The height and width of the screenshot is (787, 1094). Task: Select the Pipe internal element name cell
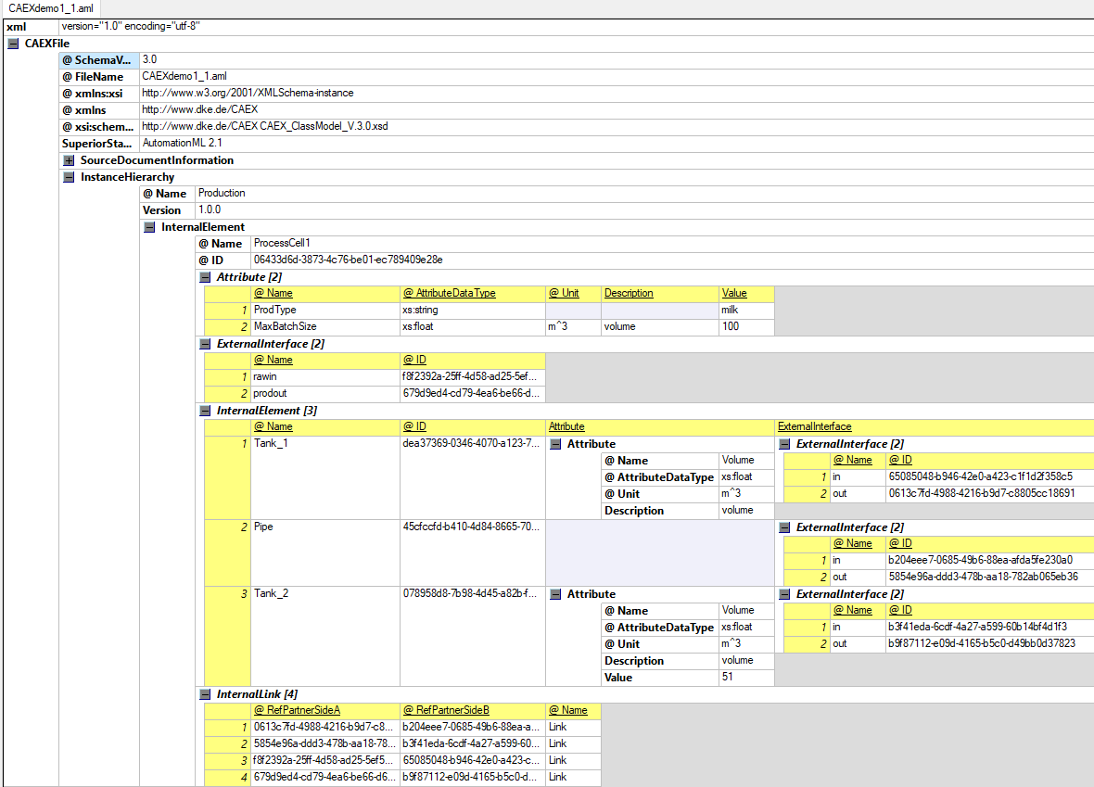point(325,527)
